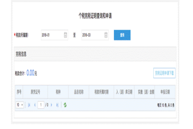Jump to the last page of results

point(57,105)
